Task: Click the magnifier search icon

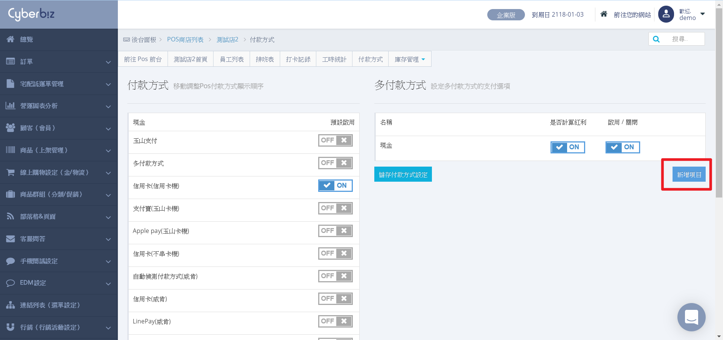Action: pyautogui.click(x=656, y=39)
